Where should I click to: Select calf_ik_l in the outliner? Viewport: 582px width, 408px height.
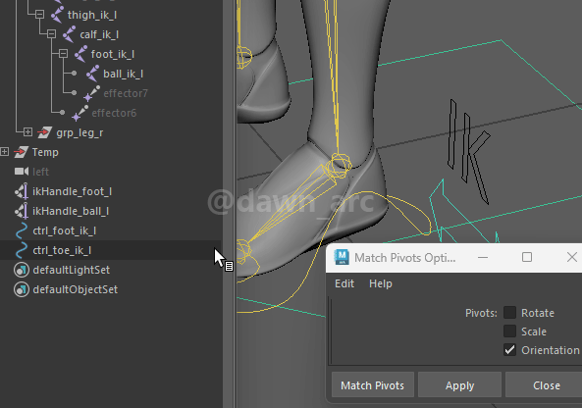coord(99,34)
